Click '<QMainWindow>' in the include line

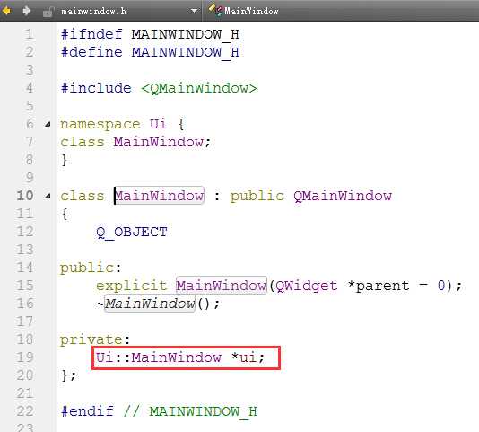point(199,88)
